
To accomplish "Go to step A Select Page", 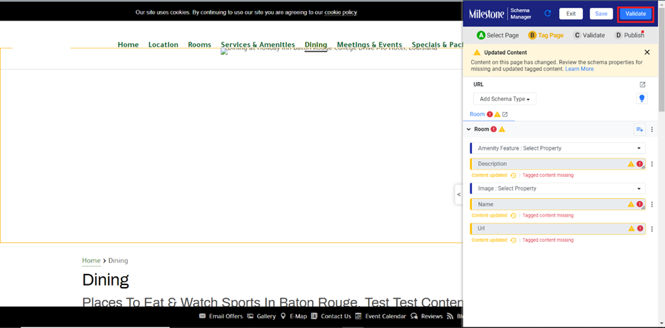I will coord(498,36).
